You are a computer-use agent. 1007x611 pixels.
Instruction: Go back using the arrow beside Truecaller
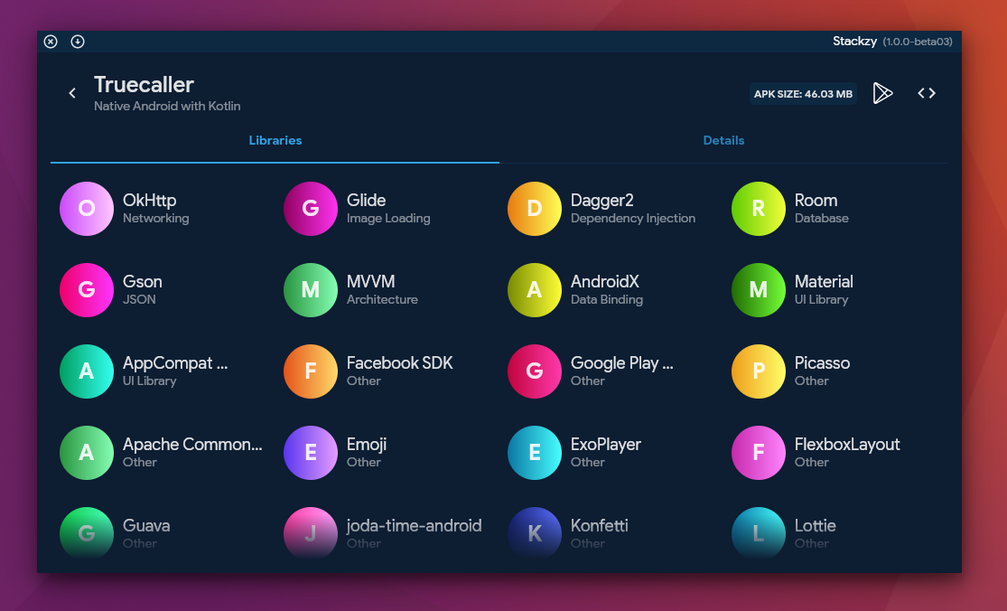click(x=72, y=93)
